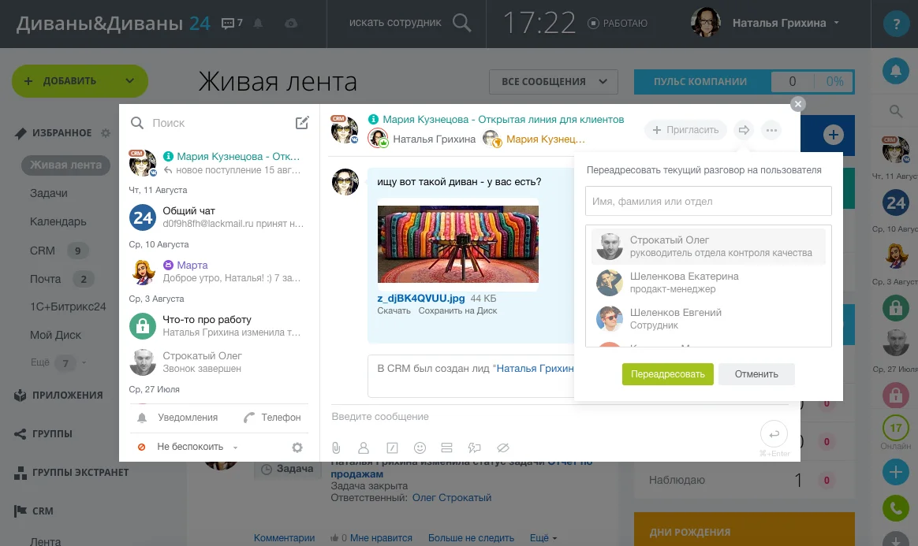Click the name or department search field
The image size is (918, 546).
click(x=707, y=201)
